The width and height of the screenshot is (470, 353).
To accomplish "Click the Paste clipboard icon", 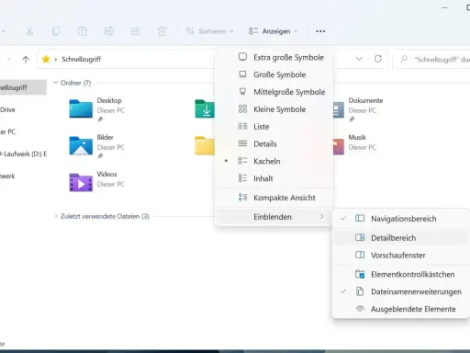I will point(82,31).
